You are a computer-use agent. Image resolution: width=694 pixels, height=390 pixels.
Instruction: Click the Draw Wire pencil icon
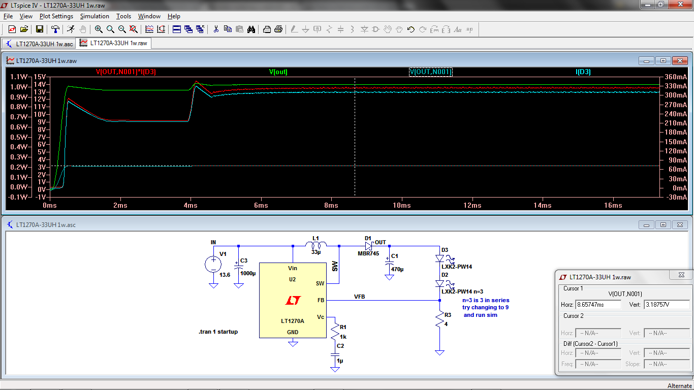click(x=294, y=29)
